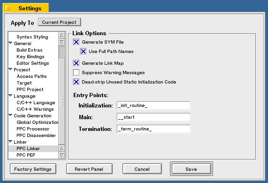Toggle Use Full Path Names checkbox
Image resolution: width=268 pixels, height=183 pixels.
tap(83, 51)
